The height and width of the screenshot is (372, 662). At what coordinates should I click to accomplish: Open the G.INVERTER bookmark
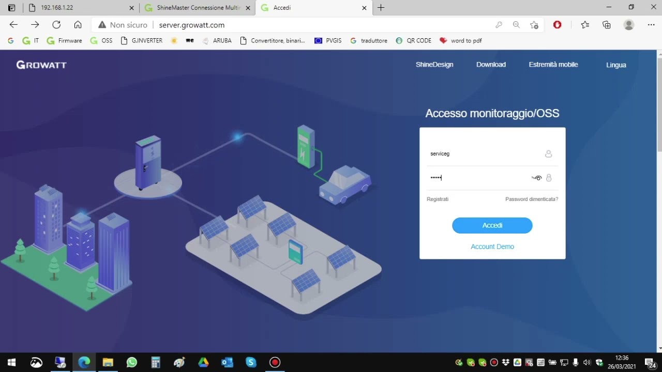(x=141, y=40)
